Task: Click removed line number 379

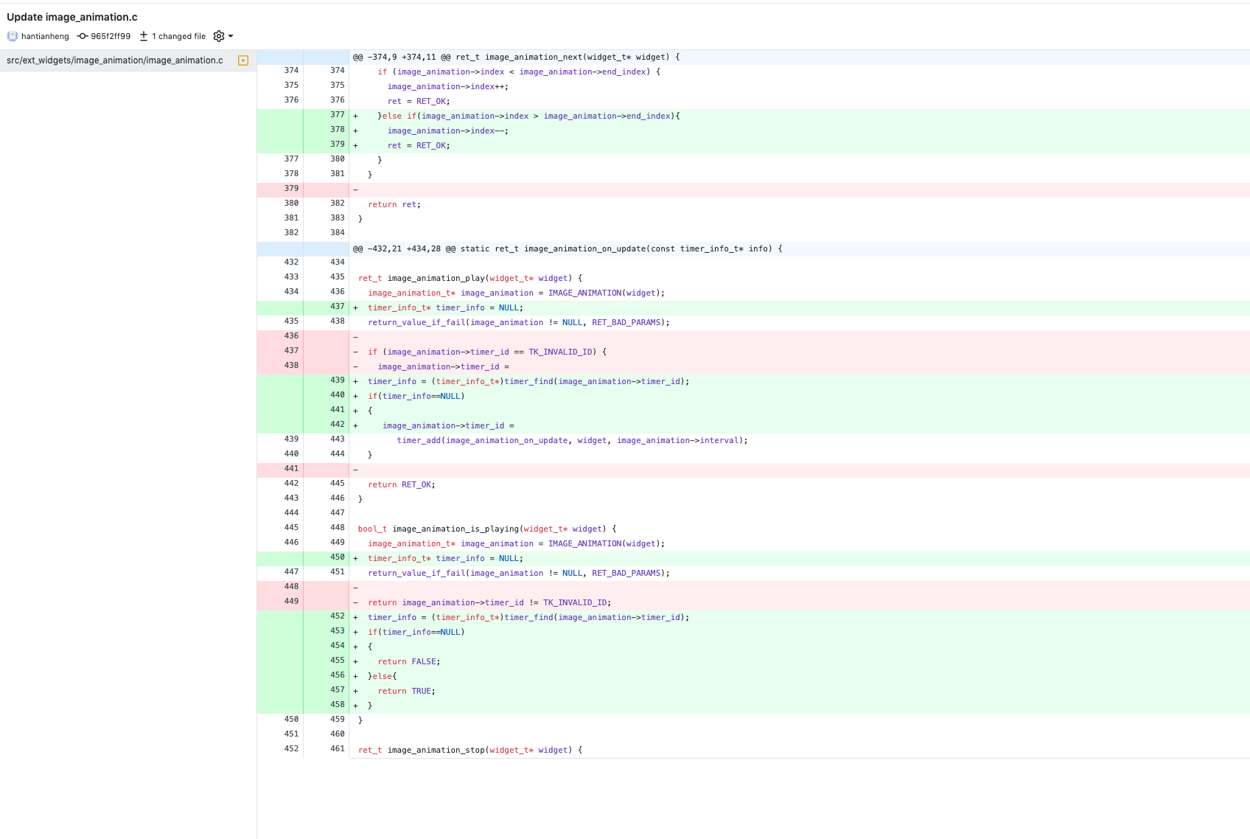Action: 291,188
